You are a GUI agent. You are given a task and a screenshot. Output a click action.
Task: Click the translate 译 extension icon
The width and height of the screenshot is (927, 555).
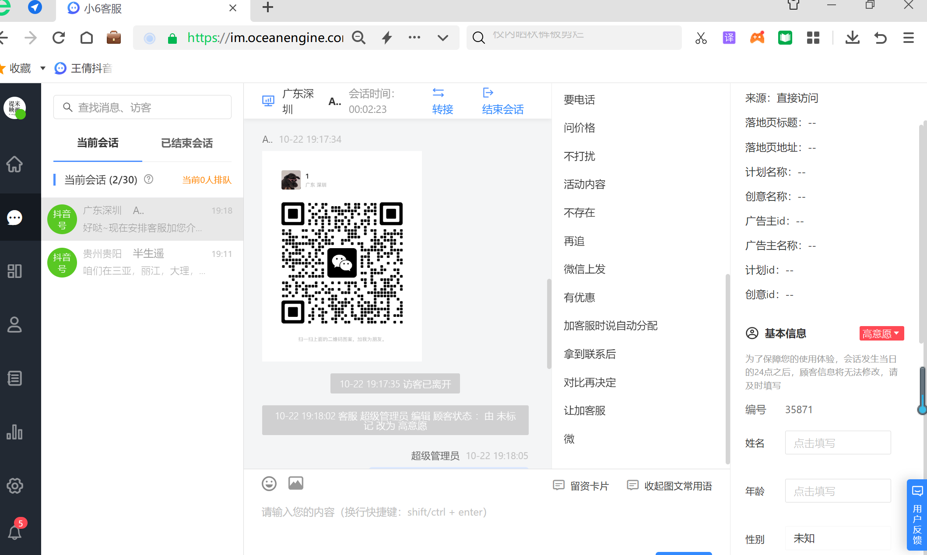(x=729, y=38)
